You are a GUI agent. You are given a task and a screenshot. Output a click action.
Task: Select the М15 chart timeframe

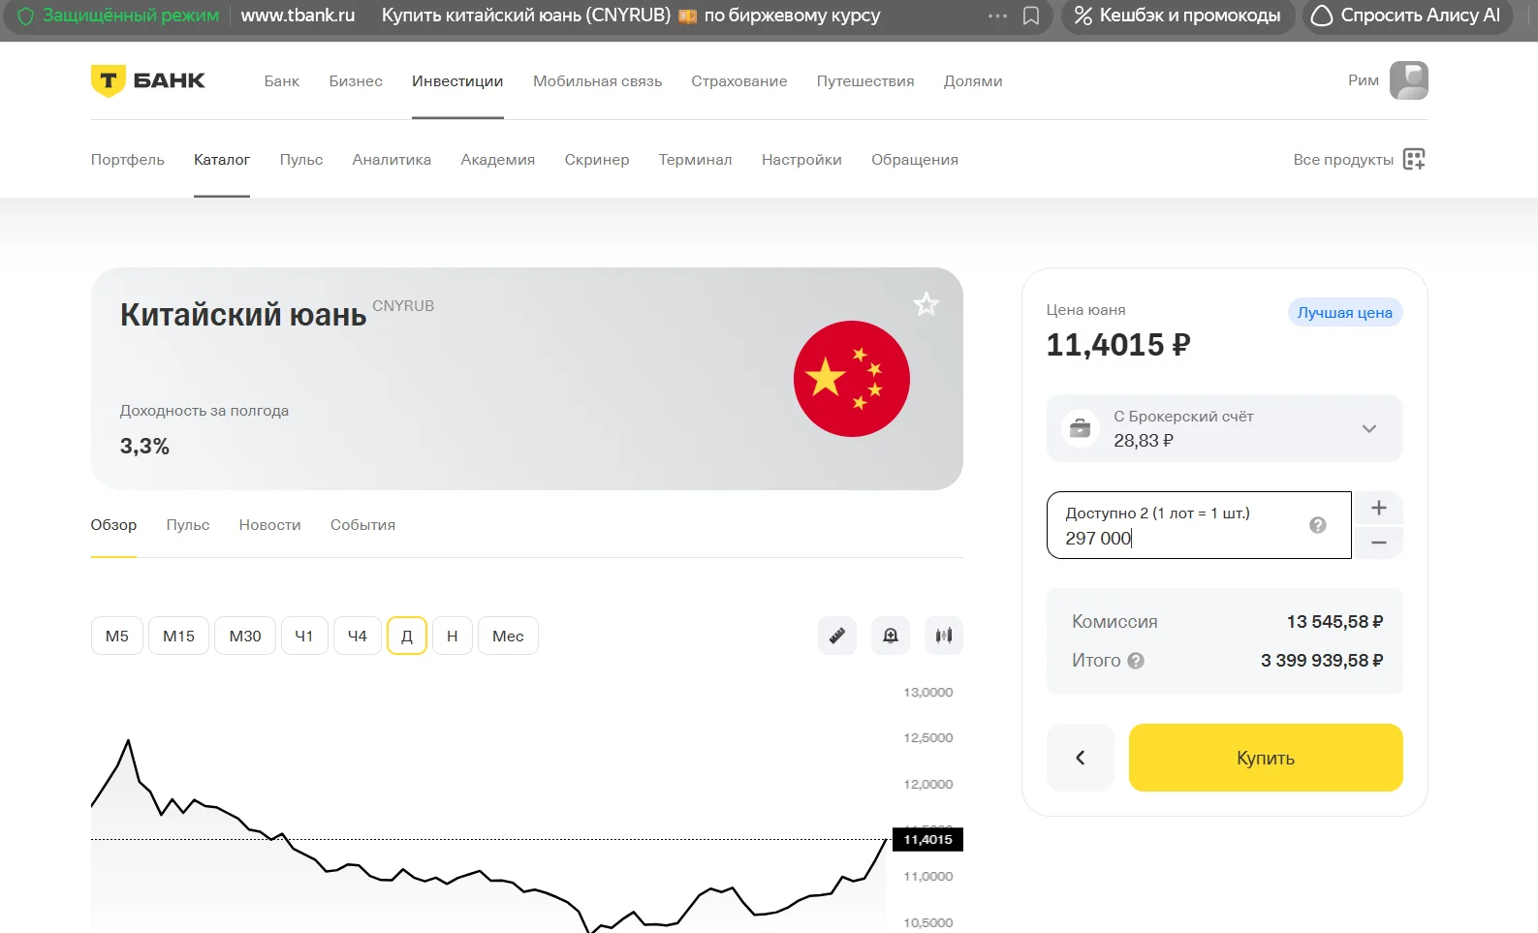(178, 636)
